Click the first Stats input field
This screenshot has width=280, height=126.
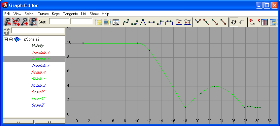[x=59, y=21]
